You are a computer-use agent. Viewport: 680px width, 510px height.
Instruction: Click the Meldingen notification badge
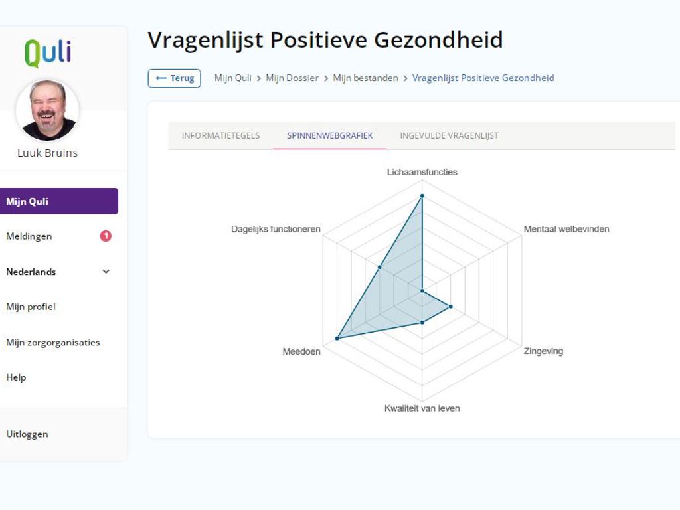click(106, 236)
